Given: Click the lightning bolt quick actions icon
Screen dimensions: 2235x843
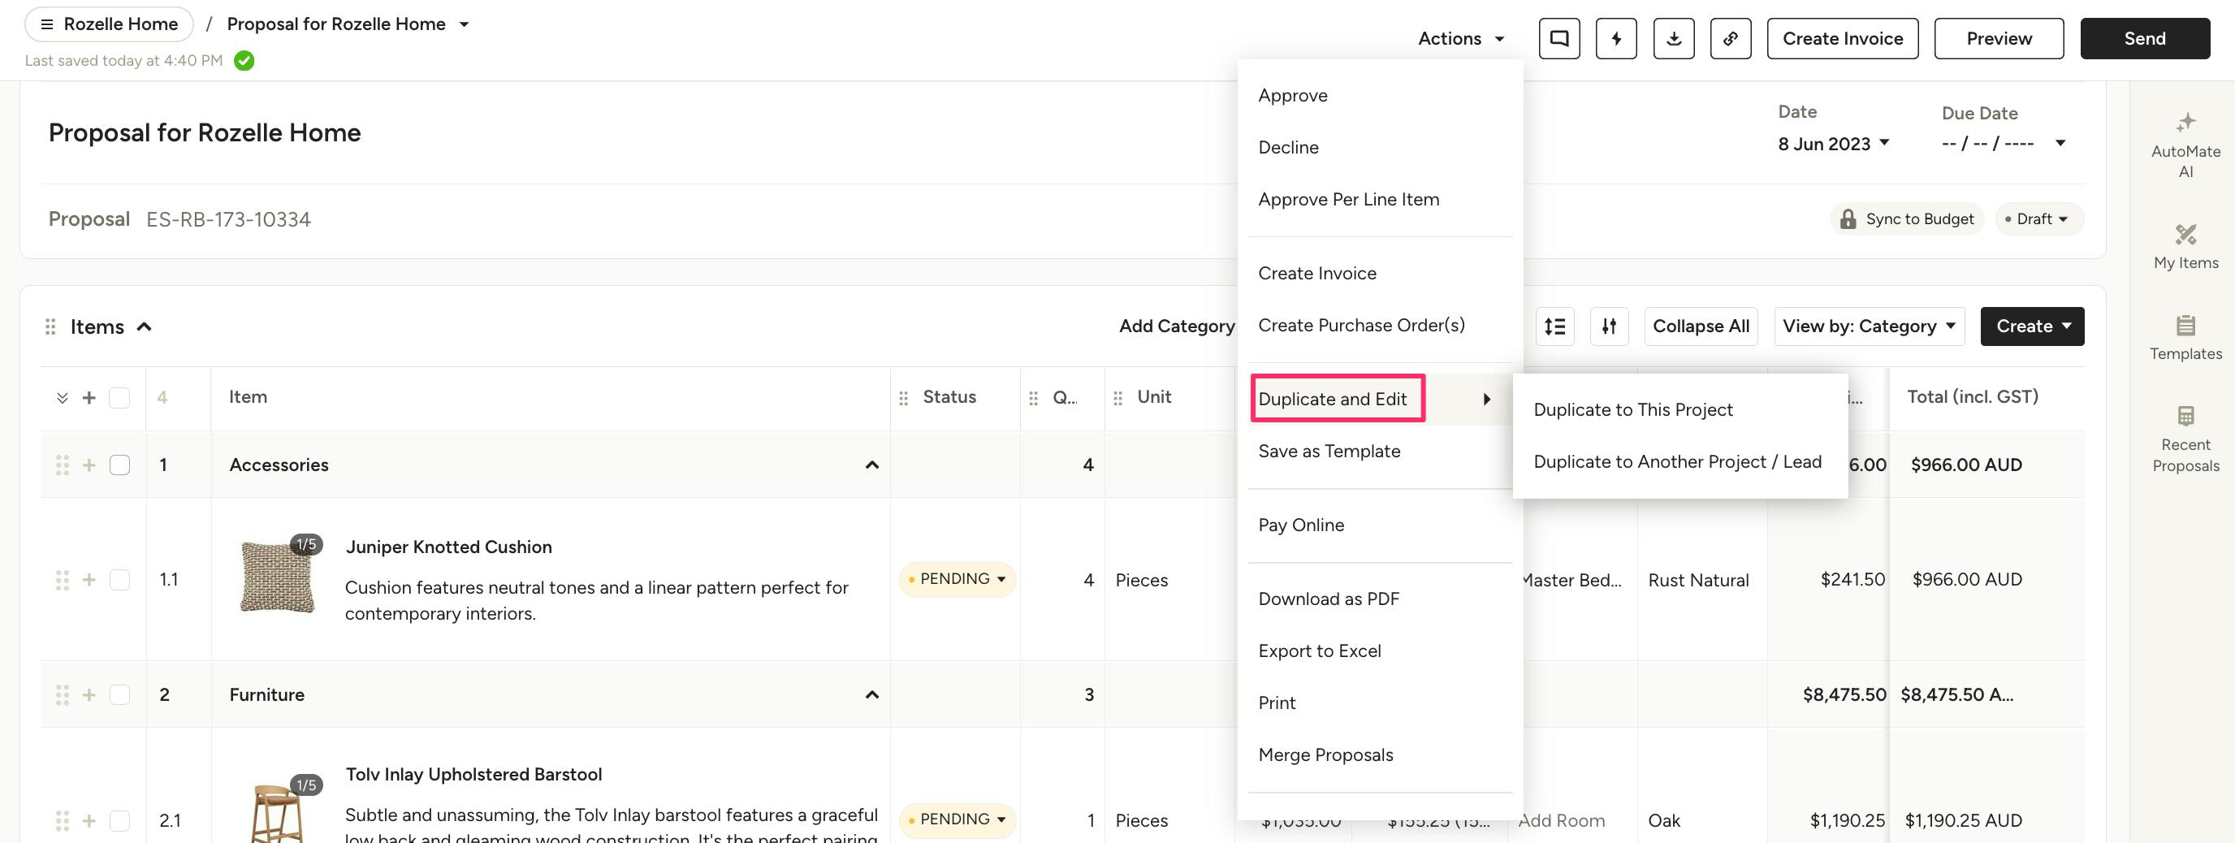Looking at the screenshot, I should (1615, 39).
